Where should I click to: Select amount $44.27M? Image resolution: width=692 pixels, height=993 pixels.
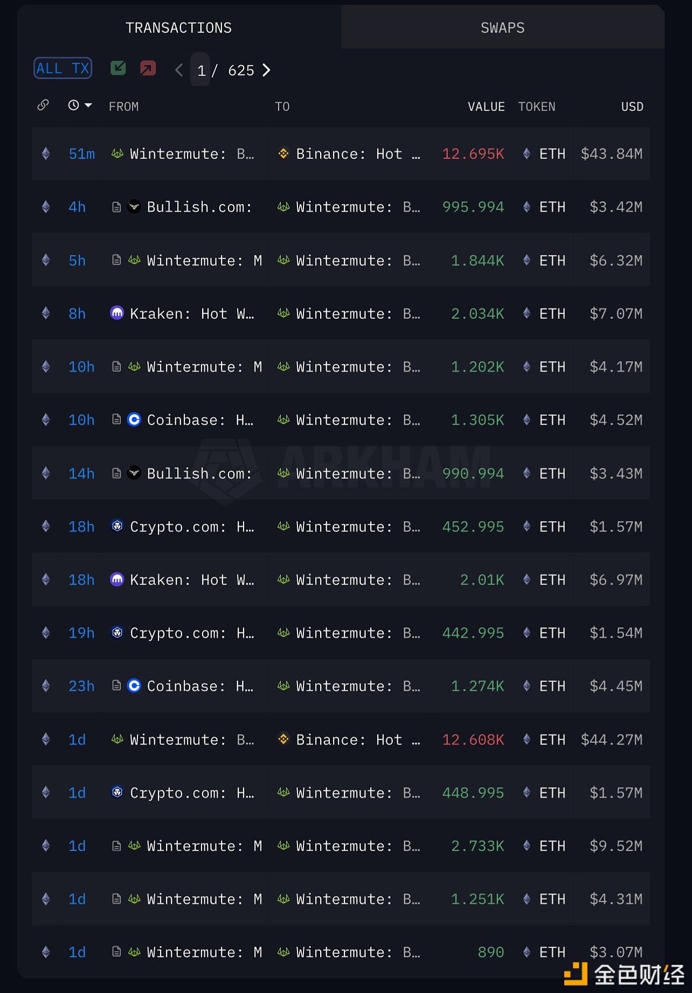(x=612, y=740)
